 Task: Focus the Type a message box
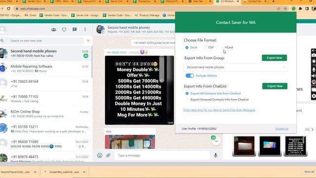pyautogui.click(x=162, y=155)
